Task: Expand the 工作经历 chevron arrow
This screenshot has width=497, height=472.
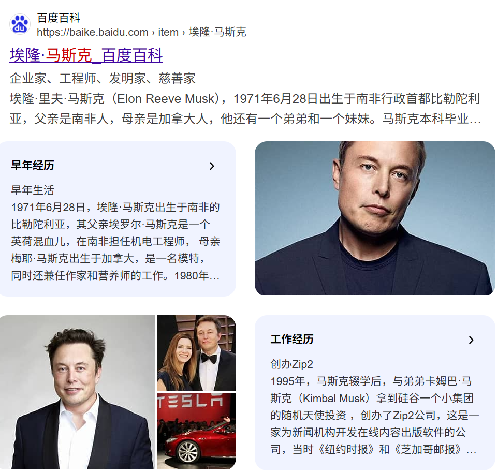Action: [x=471, y=340]
